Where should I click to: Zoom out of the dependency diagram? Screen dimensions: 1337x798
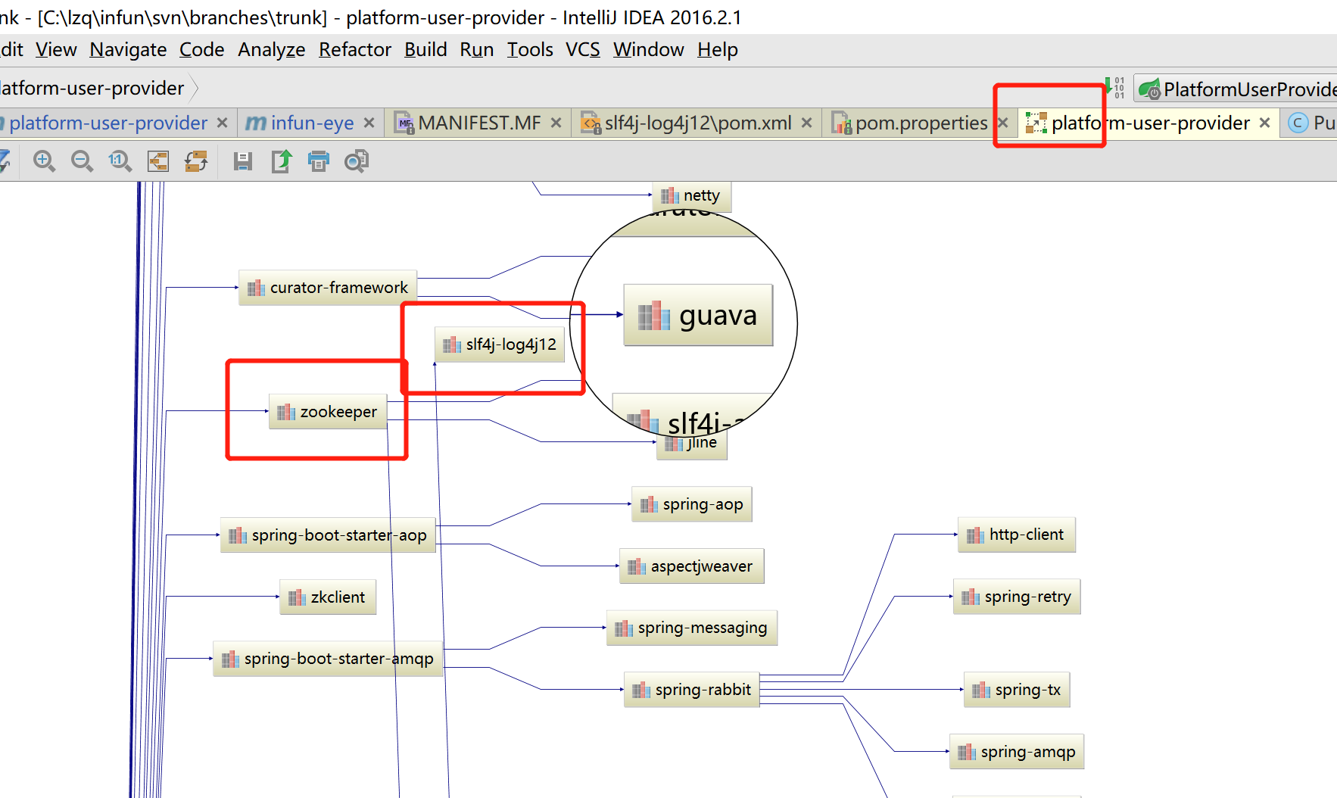[82, 161]
